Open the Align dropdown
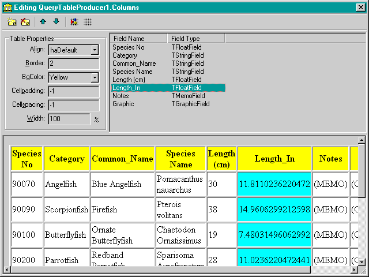This screenshot has width=369, height=277. (x=95, y=50)
